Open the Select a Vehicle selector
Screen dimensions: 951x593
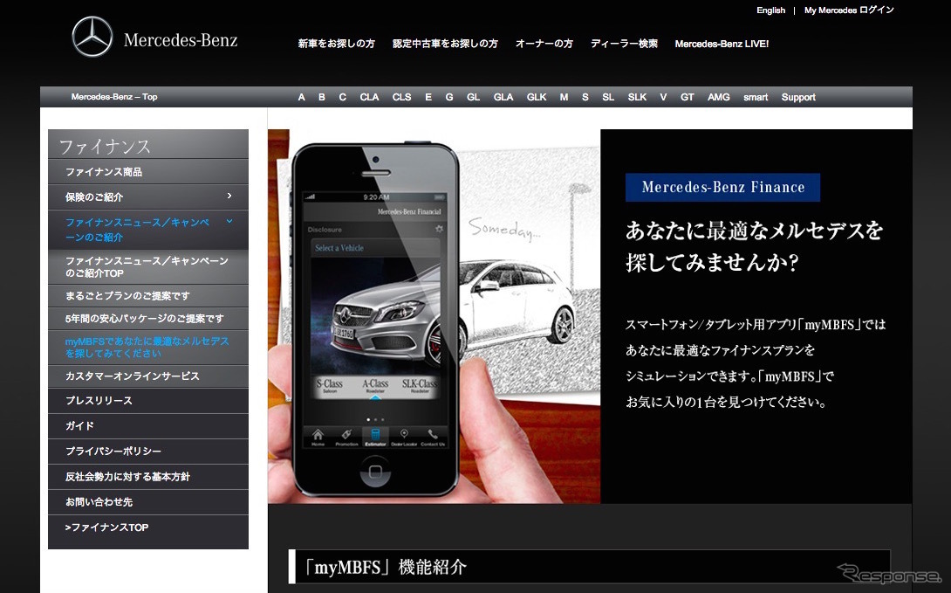click(x=375, y=248)
